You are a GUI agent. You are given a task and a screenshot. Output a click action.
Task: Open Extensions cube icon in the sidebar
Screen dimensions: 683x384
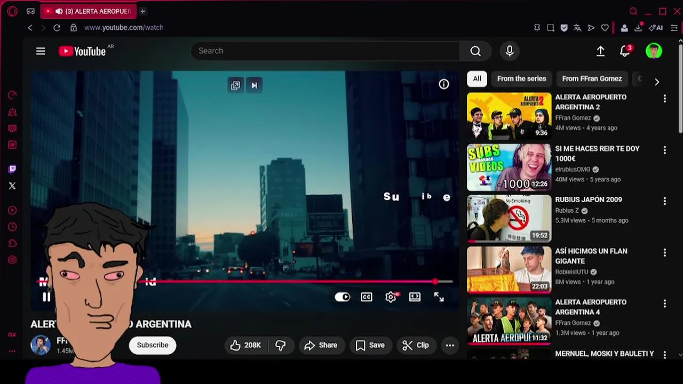coord(12,244)
